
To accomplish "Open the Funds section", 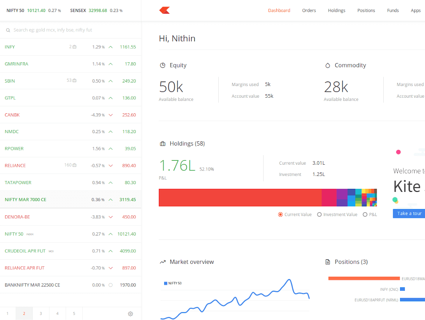I will pyautogui.click(x=393, y=10).
